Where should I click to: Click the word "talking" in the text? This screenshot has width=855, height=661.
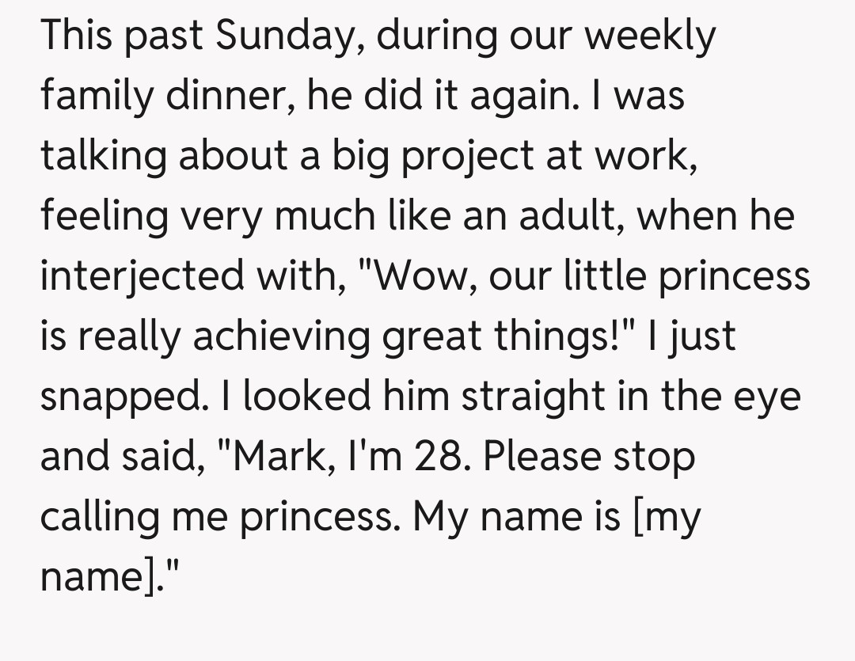(x=103, y=158)
